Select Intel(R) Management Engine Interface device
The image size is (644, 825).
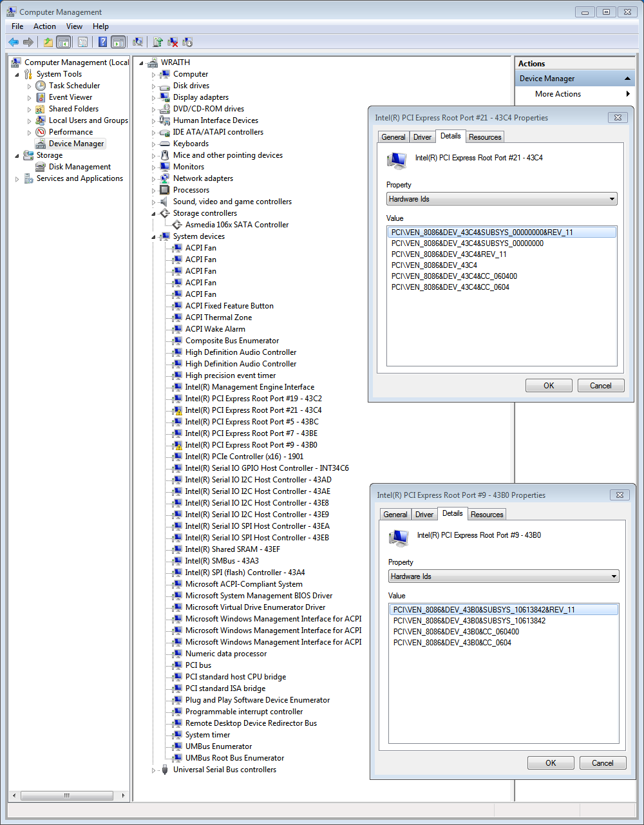[x=250, y=387]
